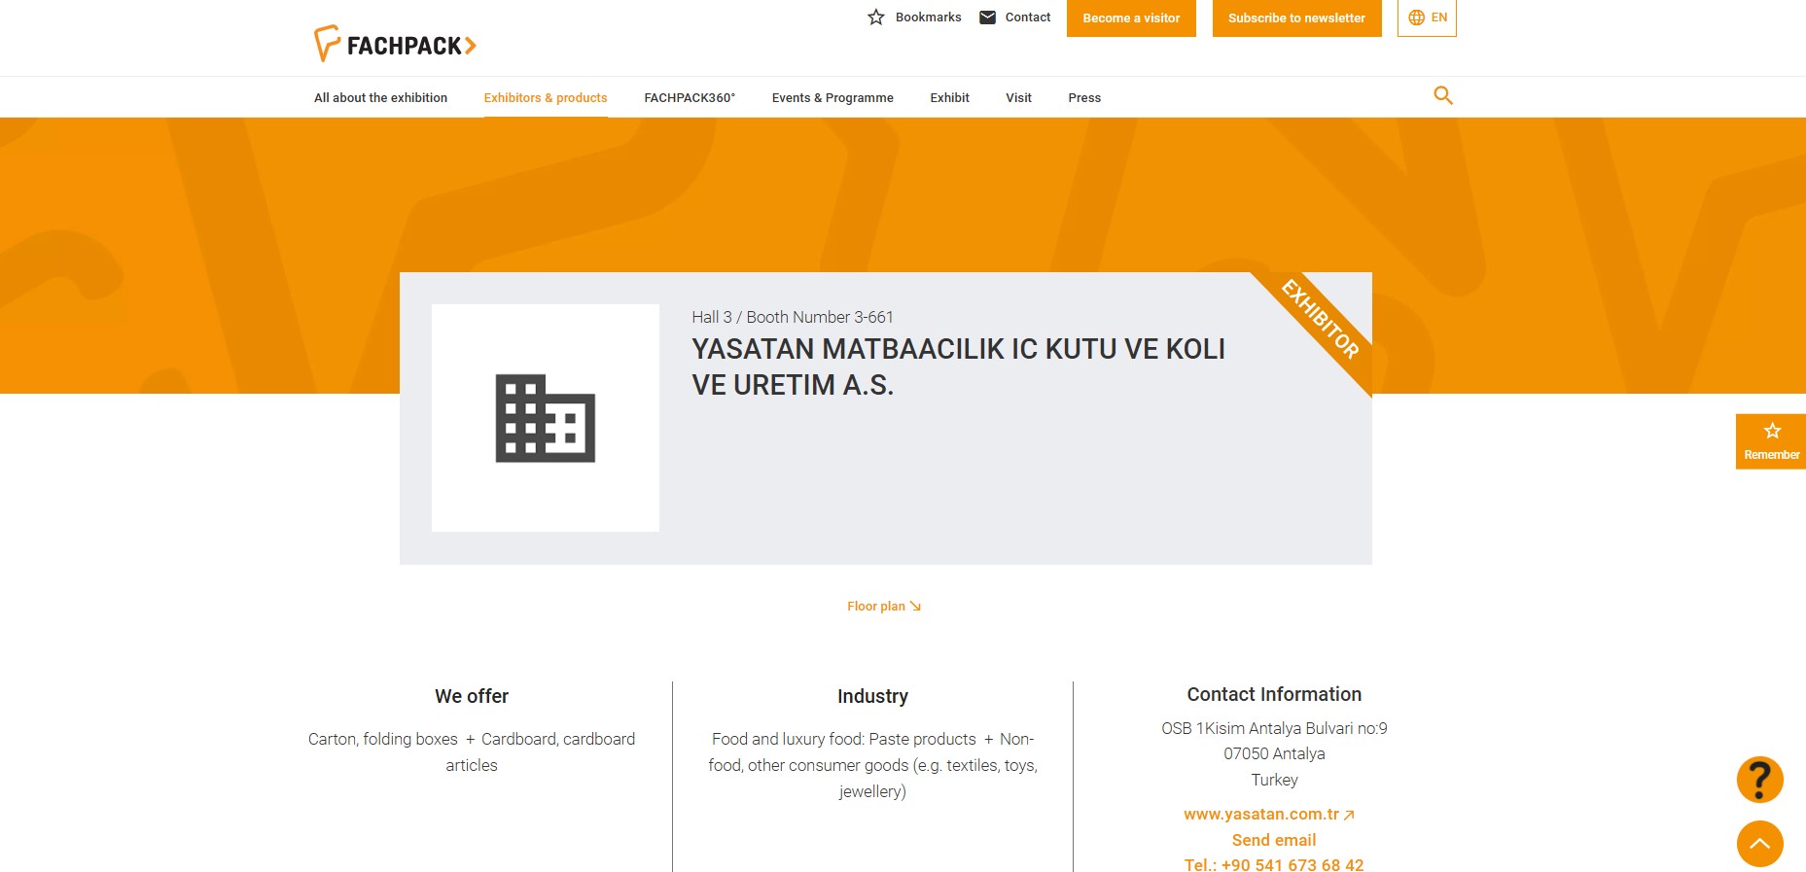Click Become a visitor button
Image resolution: width=1806 pixels, height=872 pixels.
1131,18
